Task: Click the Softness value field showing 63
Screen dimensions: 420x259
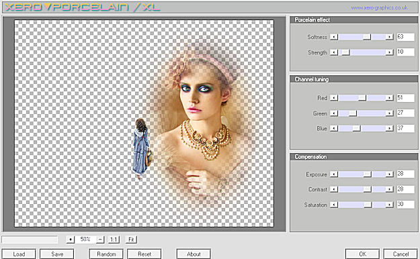Action: [405, 37]
